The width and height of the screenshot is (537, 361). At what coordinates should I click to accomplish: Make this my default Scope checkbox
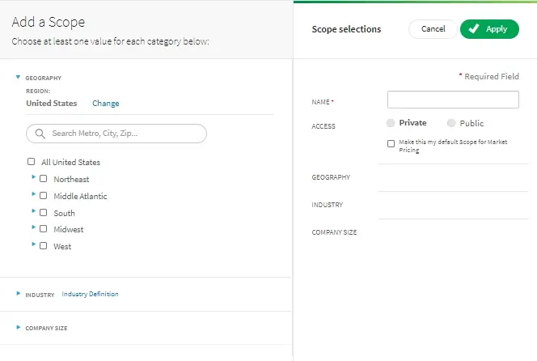[x=391, y=143]
